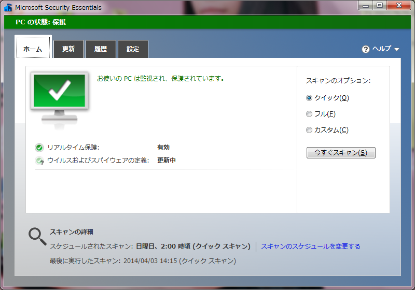Open the 更新 tab
The image size is (415, 290).
68,49
